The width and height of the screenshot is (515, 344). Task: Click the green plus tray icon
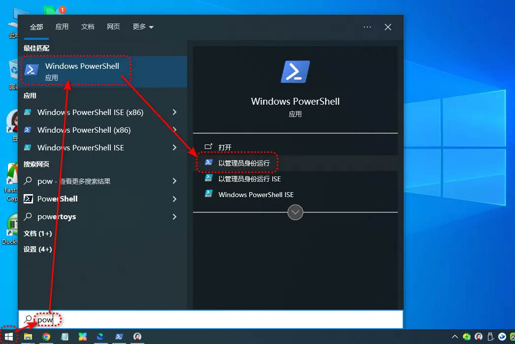467,337
